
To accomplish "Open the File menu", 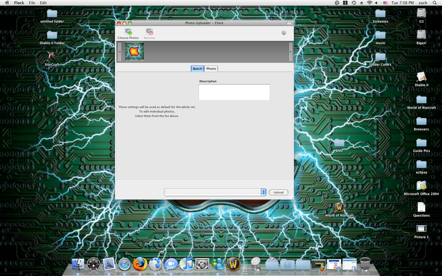I will tap(32, 3).
